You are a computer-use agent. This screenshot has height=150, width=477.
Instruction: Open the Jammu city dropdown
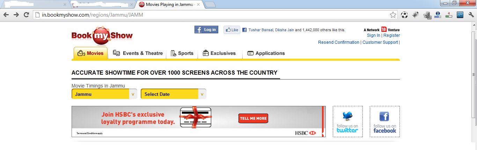104,94
